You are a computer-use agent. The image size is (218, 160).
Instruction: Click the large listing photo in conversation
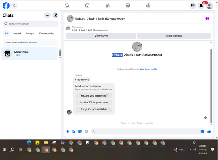(137, 47)
